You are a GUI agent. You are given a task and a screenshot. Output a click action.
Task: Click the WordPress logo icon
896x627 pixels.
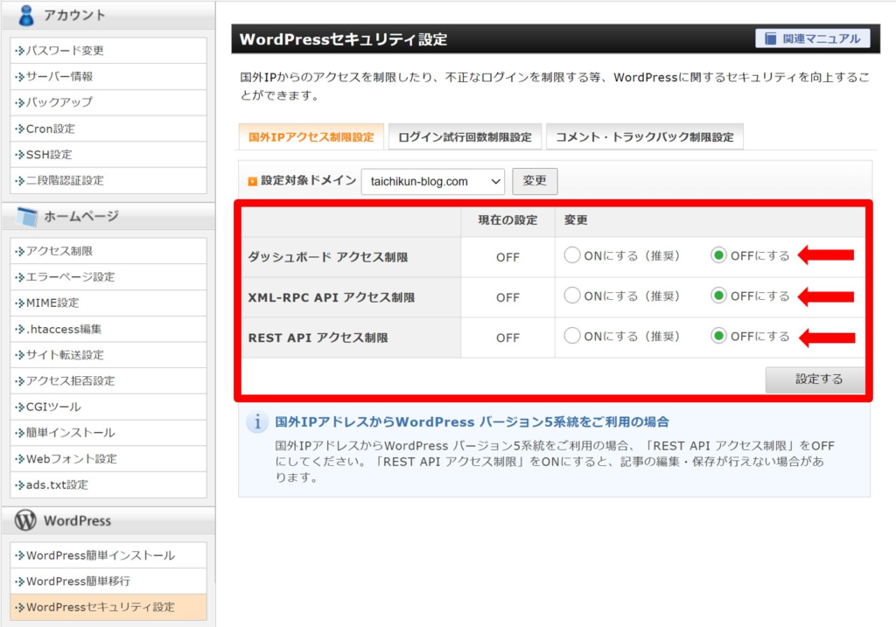click(x=25, y=520)
